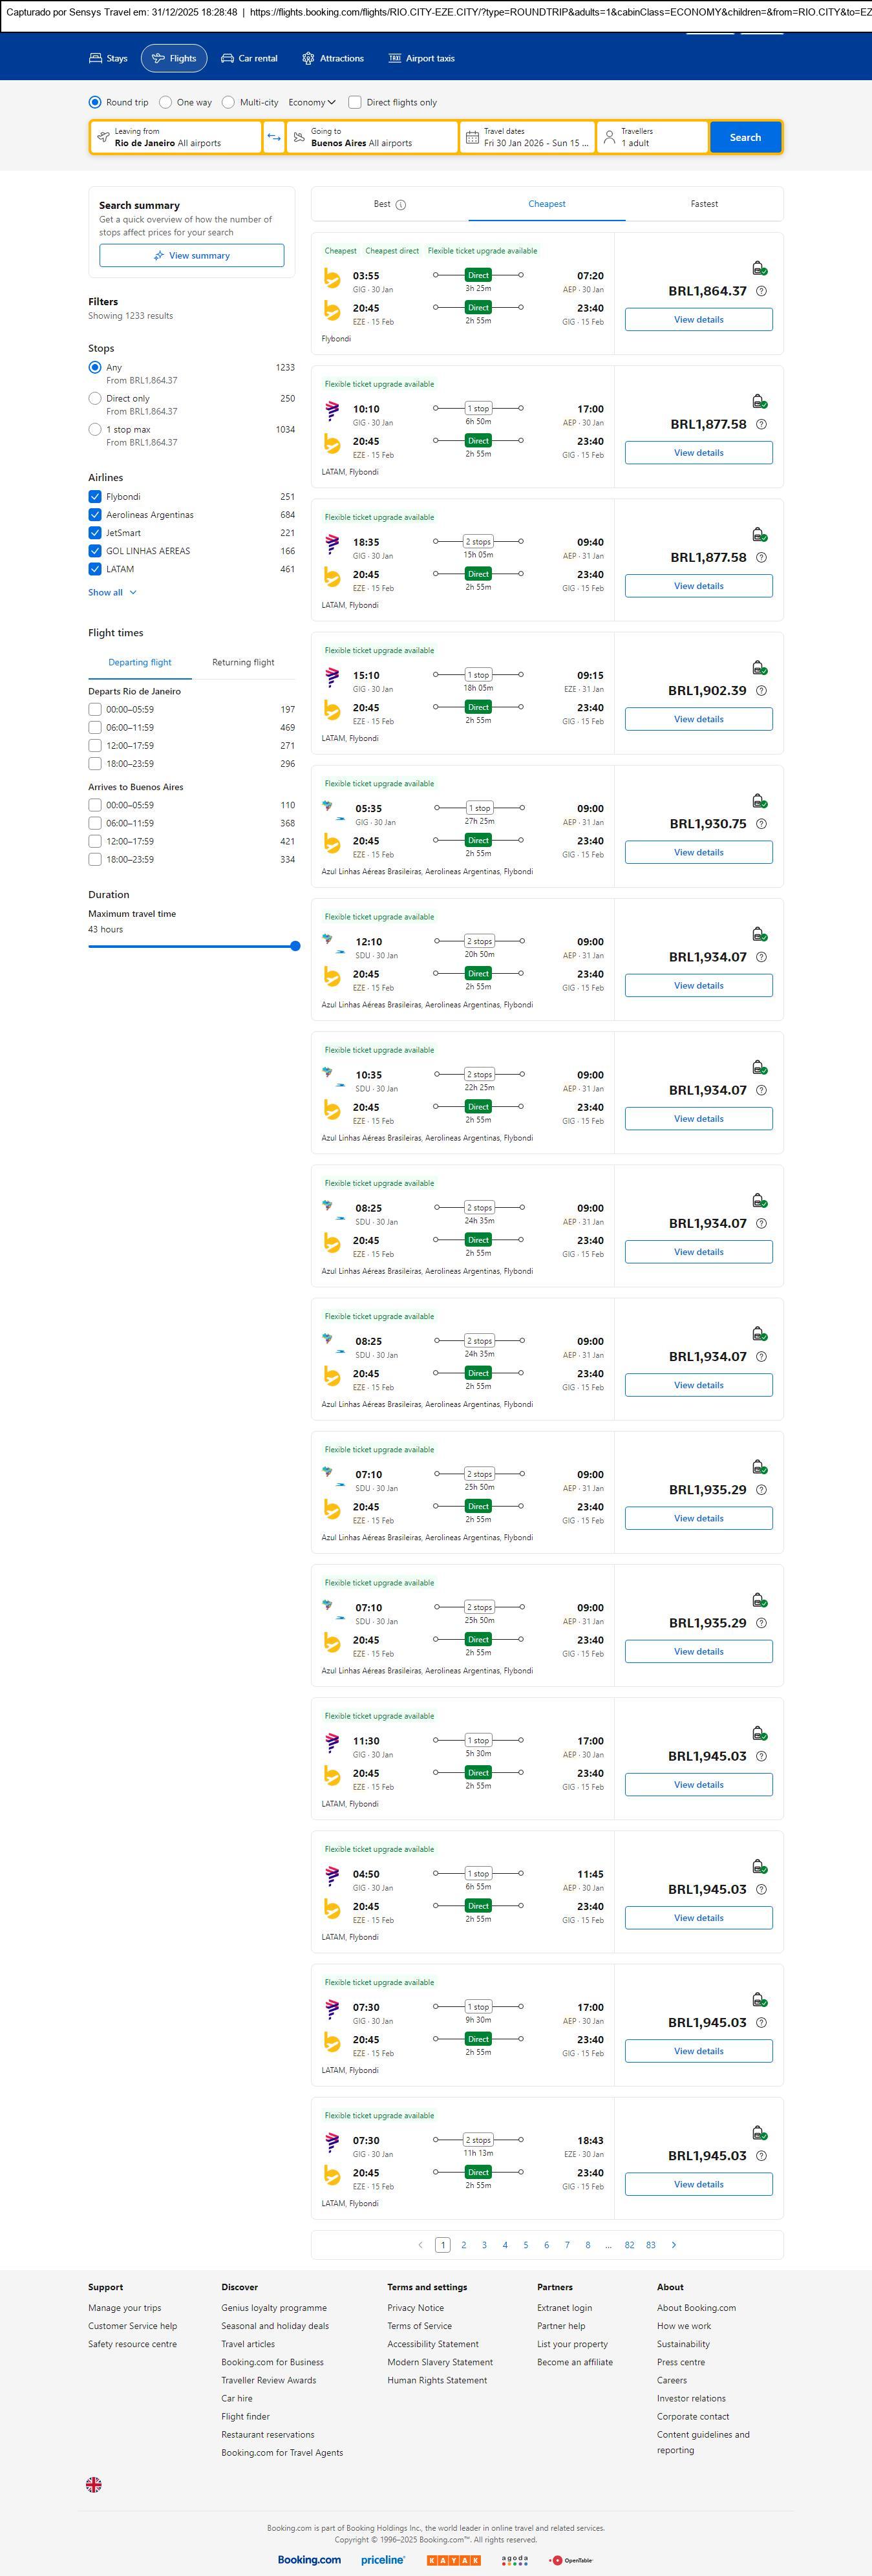Click the help icon beside BRL1,864.37 price
Screen dimensions: 872x2576
pos(761,291)
